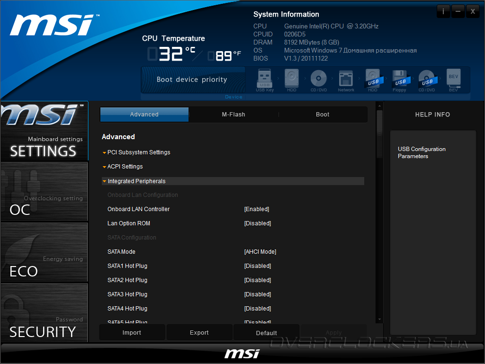Viewport: 485px width, 364px height.
Task: Click the Export button
Action: coord(199,332)
